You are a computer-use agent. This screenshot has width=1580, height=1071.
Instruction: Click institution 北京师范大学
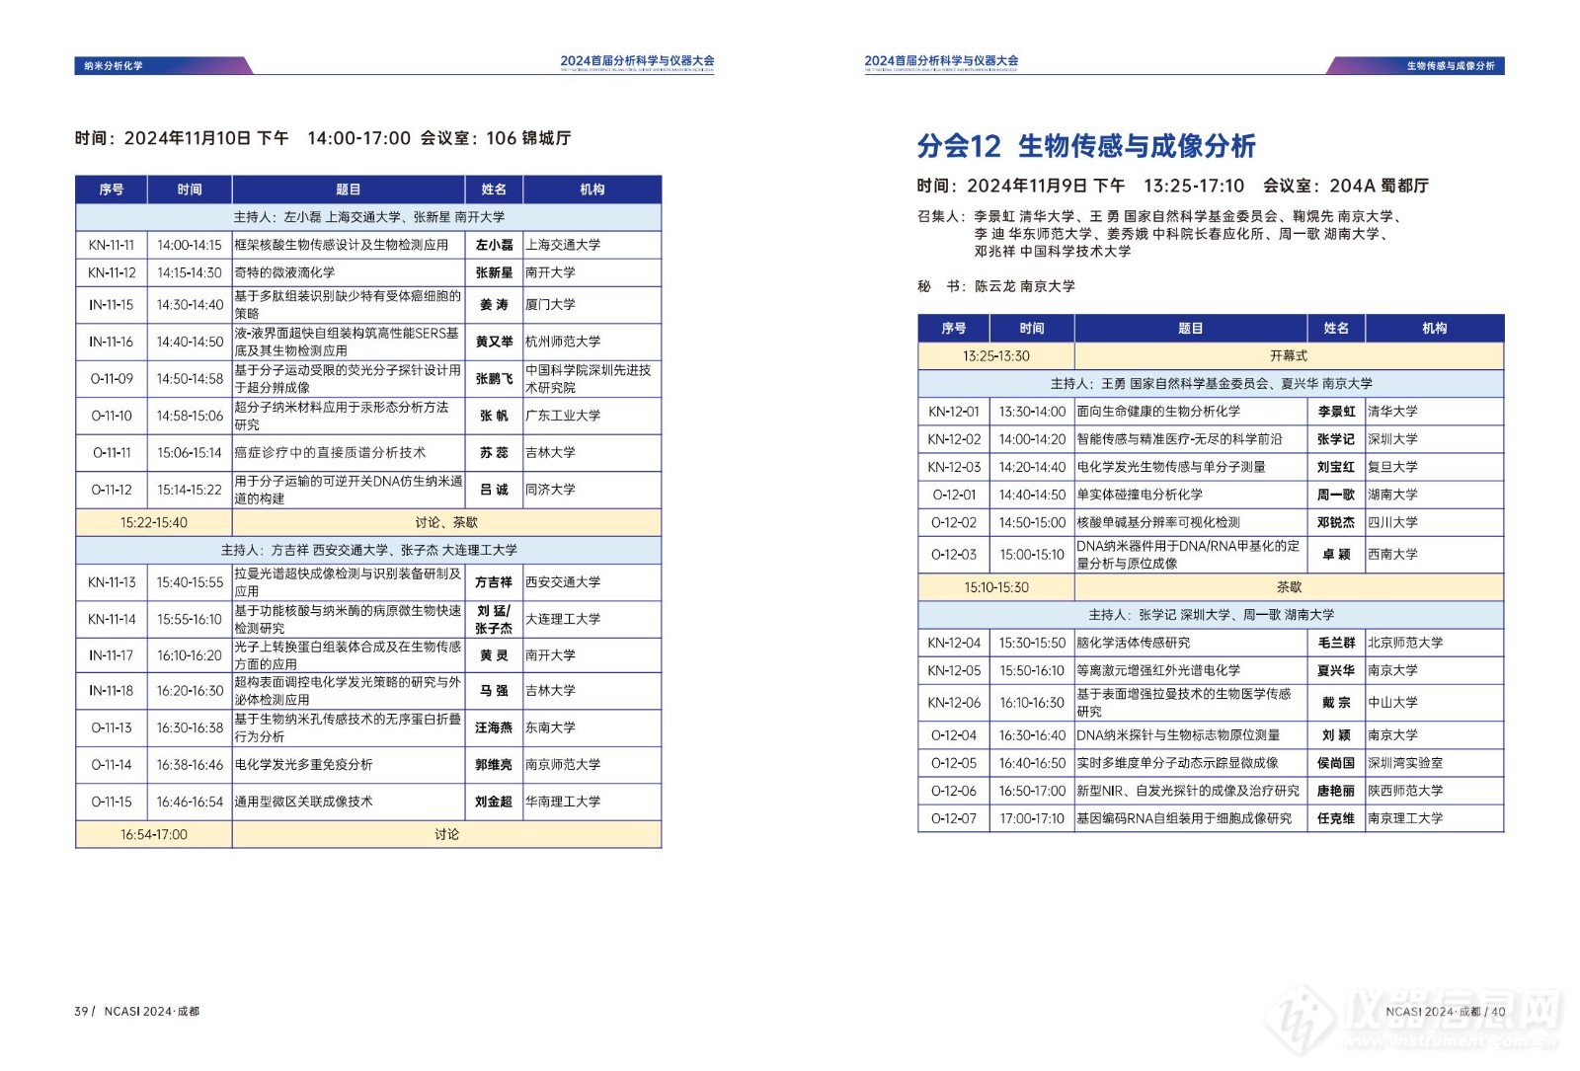pos(1405,643)
